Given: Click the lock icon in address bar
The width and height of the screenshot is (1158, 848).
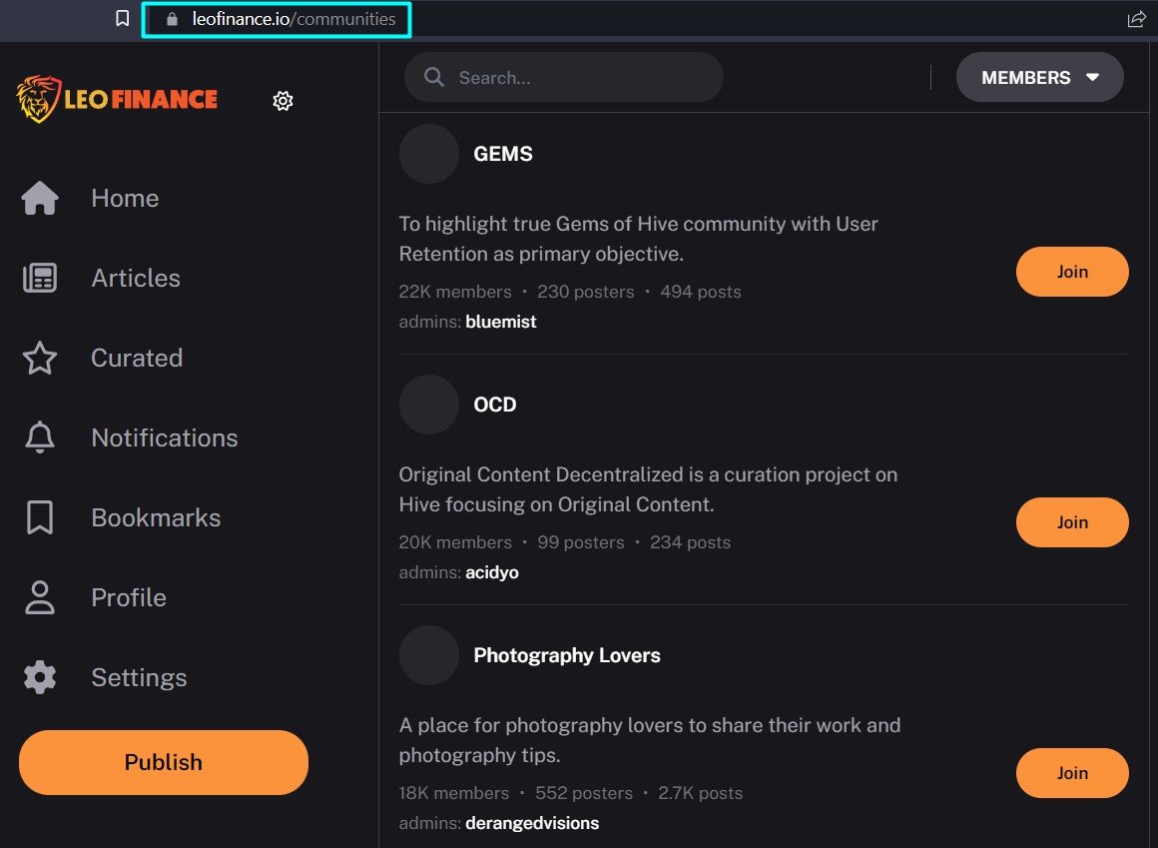Looking at the screenshot, I should click(172, 19).
